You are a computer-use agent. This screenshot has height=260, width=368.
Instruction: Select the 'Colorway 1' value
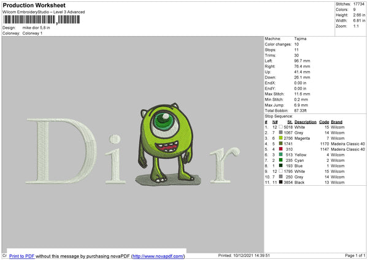(33, 33)
